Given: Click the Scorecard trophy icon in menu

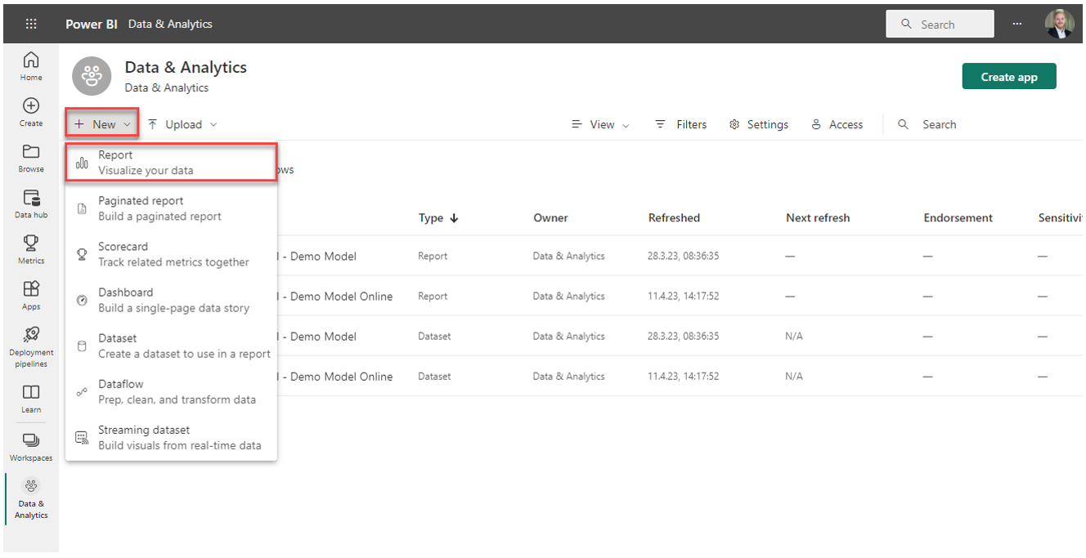Looking at the screenshot, I should (x=82, y=254).
